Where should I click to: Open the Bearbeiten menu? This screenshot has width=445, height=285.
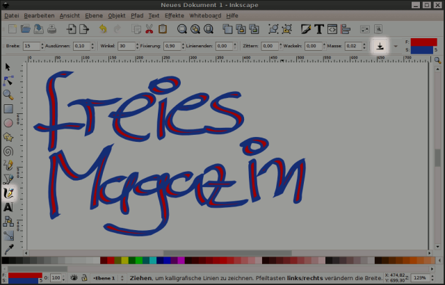pyautogui.click(x=39, y=15)
